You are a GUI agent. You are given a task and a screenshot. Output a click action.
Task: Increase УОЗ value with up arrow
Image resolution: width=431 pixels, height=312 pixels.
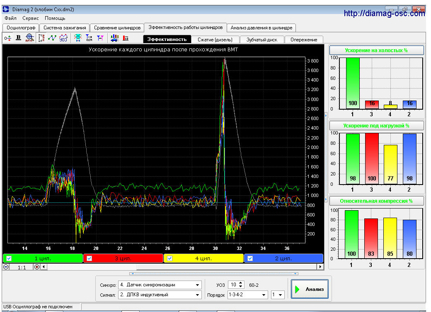point(241,283)
